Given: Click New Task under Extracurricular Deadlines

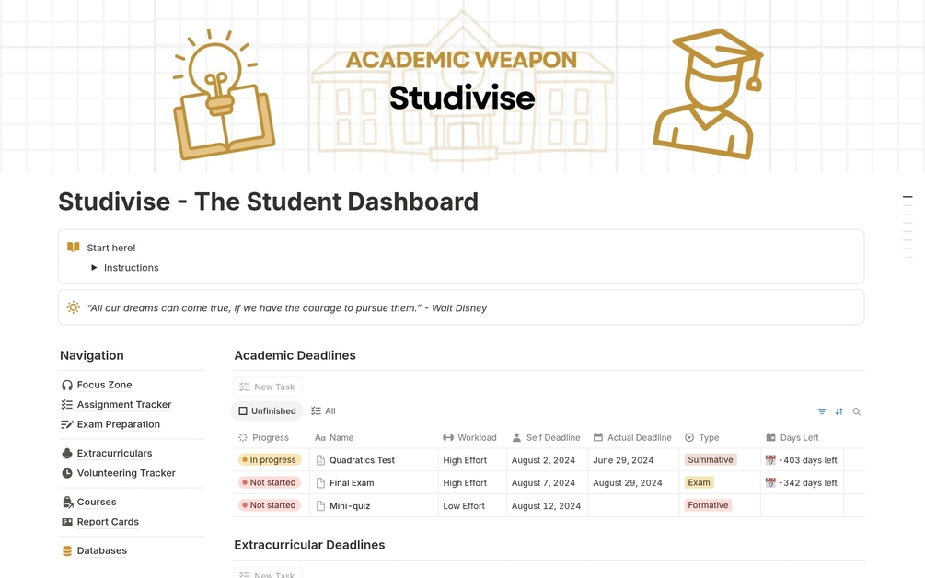Looking at the screenshot, I should click(x=267, y=573).
